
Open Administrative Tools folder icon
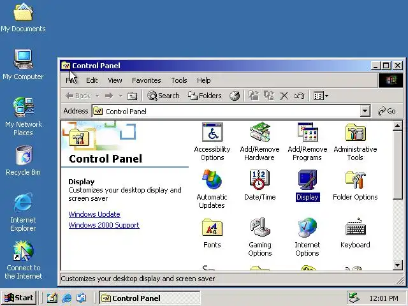(355, 142)
